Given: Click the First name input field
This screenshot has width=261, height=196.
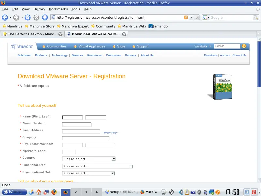Looking at the screenshot, I should [x=72, y=118].
